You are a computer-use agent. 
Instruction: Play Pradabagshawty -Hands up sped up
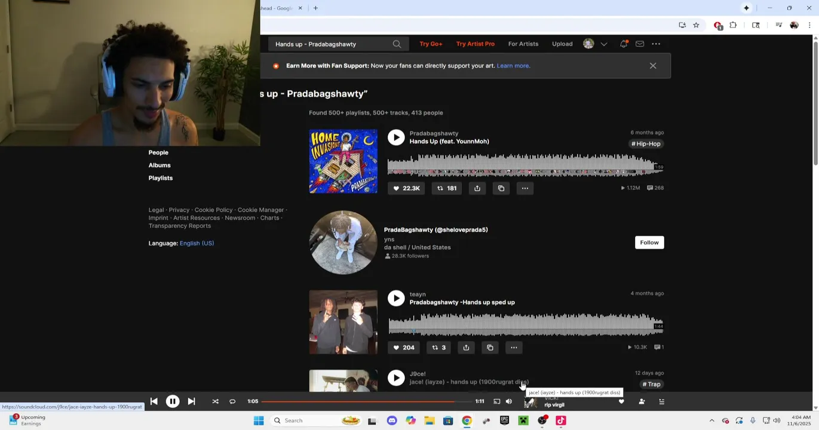[x=396, y=298]
